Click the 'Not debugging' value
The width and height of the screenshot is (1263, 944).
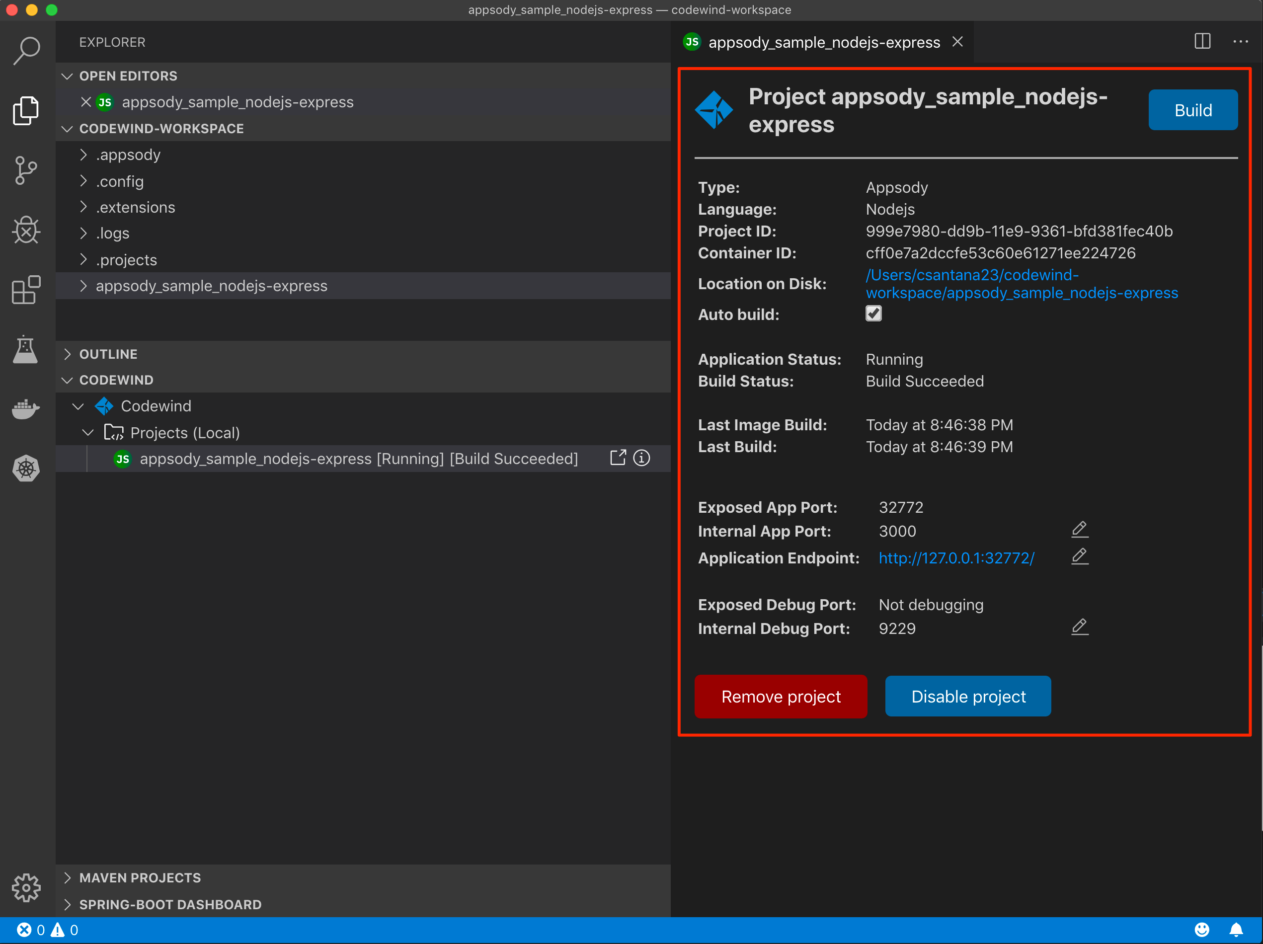click(931, 605)
